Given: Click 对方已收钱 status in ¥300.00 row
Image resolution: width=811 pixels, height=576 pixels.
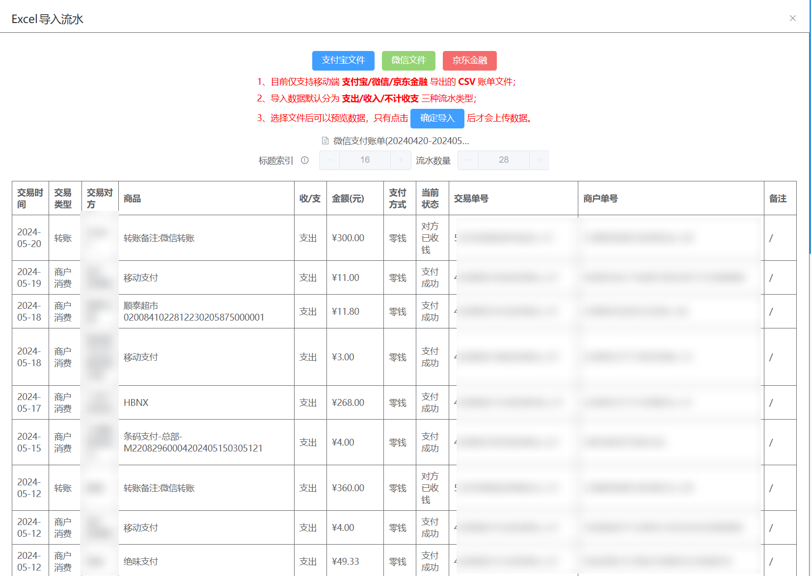Looking at the screenshot, I should [433, 238].
